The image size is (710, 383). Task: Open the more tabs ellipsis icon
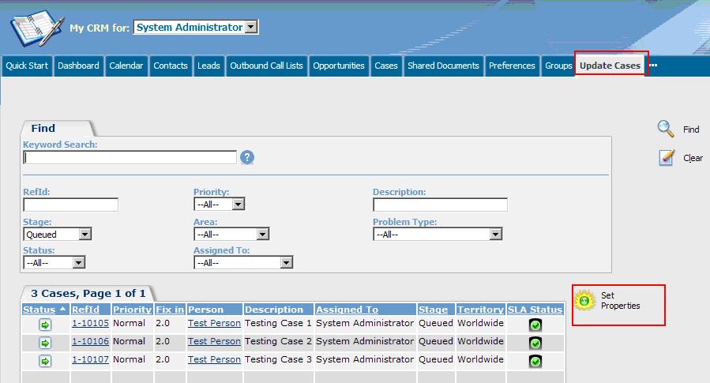click(x=653, y=66)
